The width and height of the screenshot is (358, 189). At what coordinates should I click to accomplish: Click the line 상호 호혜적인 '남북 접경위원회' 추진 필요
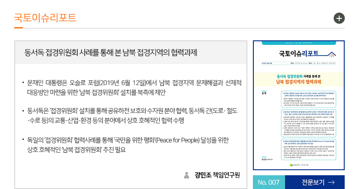tap(77, 150)
